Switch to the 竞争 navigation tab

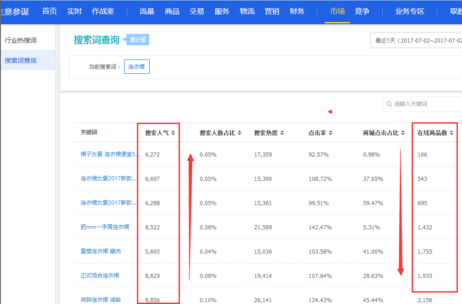click(x=362, y=11)
